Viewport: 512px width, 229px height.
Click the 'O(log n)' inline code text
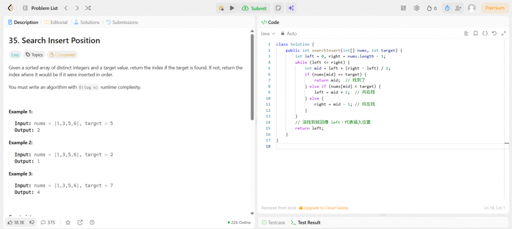click(x=88, y=87)
